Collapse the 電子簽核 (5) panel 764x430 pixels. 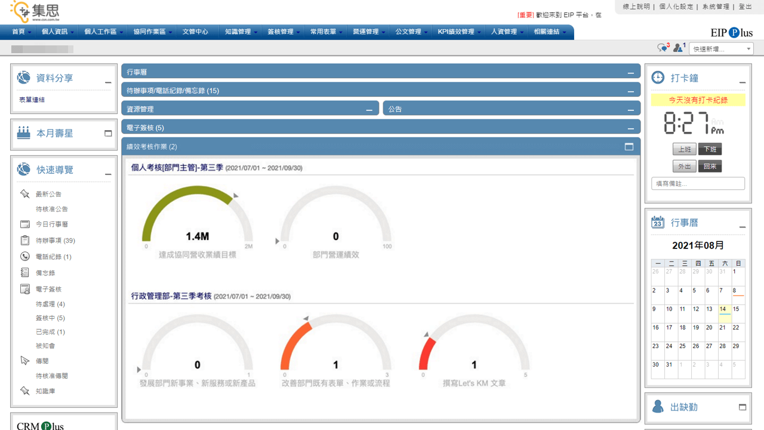click(x=630, y=128)
